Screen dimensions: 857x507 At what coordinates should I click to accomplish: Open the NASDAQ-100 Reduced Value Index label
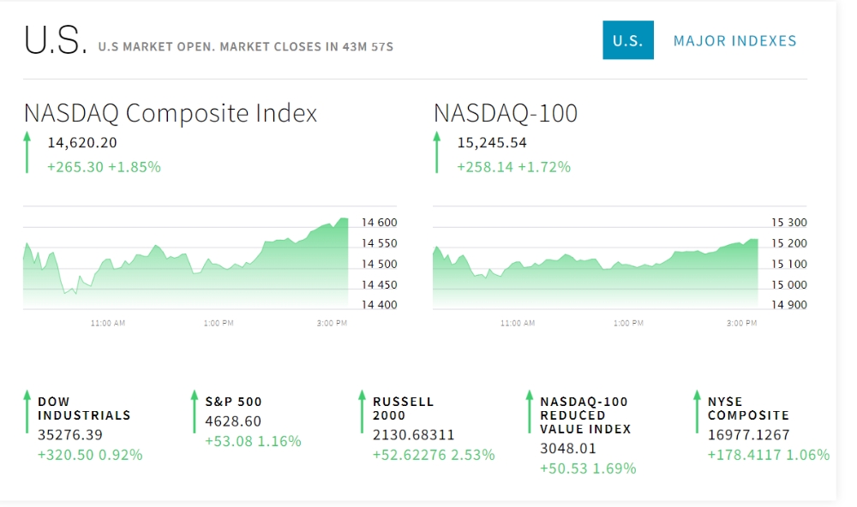click(x=585, y=415)
